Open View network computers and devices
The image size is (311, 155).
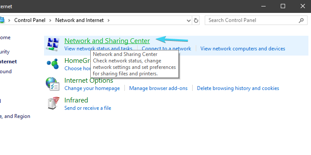(243, 49)
